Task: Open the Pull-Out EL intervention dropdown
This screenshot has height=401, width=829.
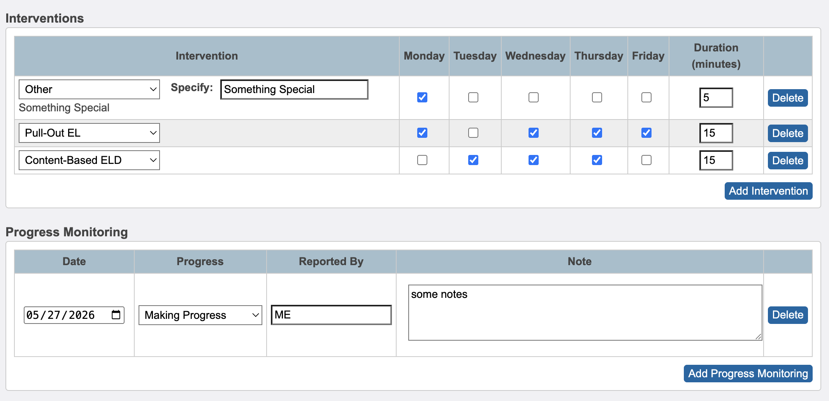Action: pos(89,133)
